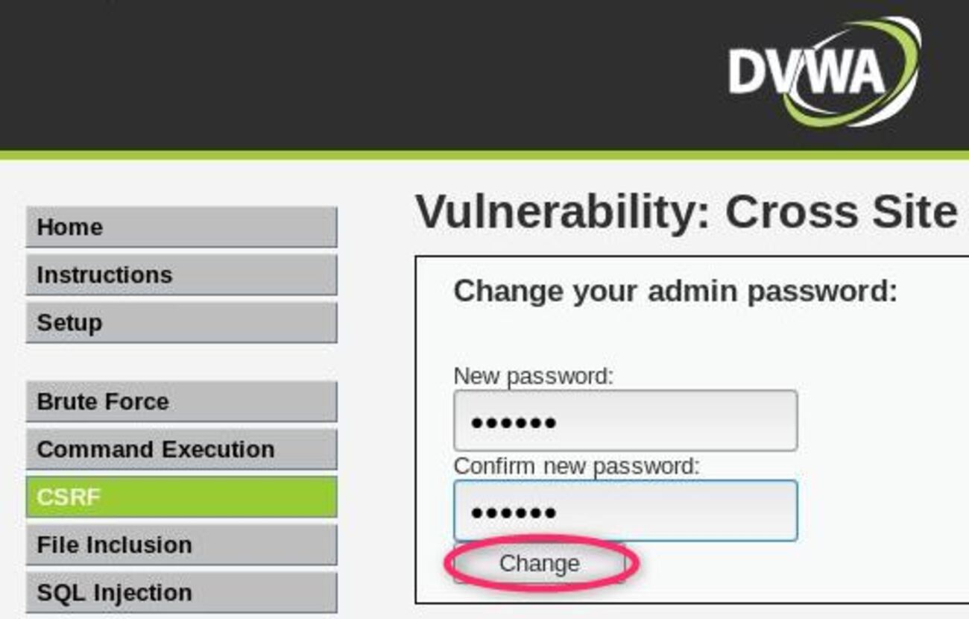Click the 'Change your admin password' heading
The width and height of the screenshot is (969, 619).
click(675, 291)
